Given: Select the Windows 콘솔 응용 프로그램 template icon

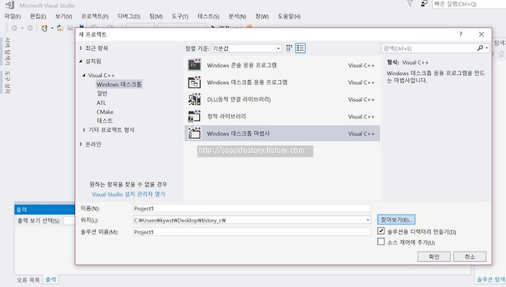Looking at the screenshot, I should click(195, 65).
